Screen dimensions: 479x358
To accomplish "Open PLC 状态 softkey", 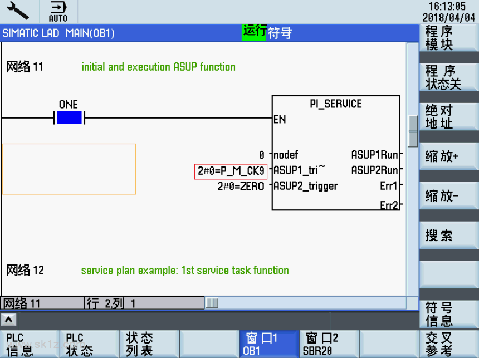I will point(90,344).
